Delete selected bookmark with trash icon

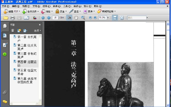coord(13,30)
